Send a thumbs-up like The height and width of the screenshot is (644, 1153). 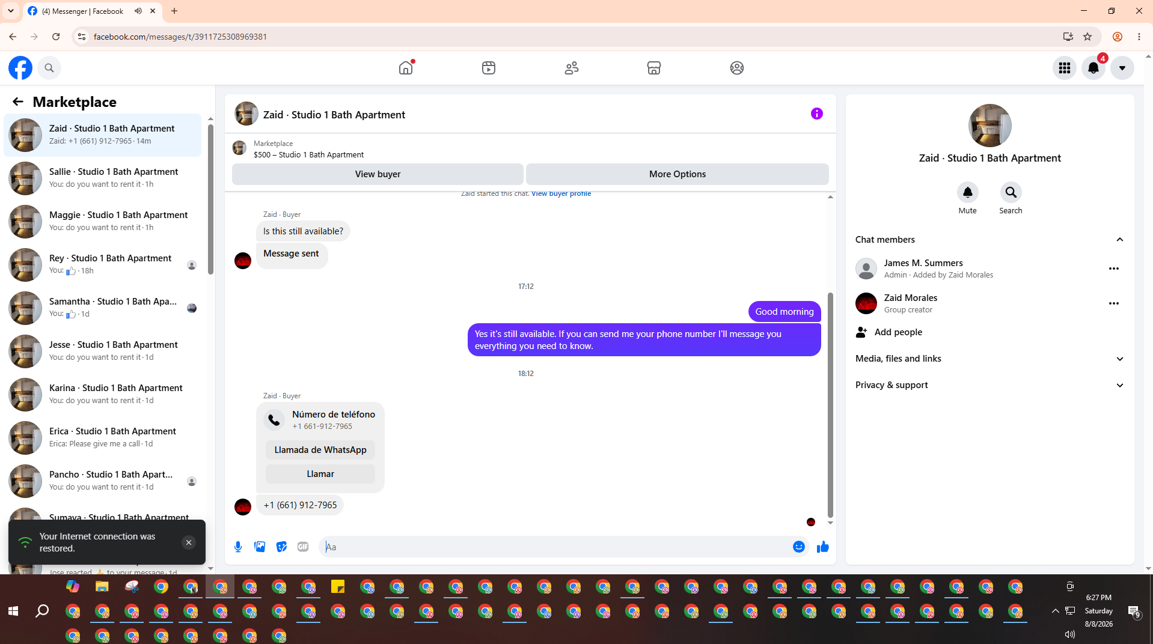[823, 547]
